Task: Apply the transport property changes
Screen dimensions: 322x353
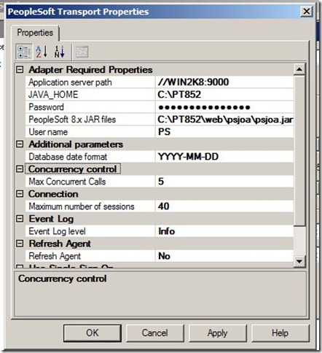Action: (x=218, y=333)
